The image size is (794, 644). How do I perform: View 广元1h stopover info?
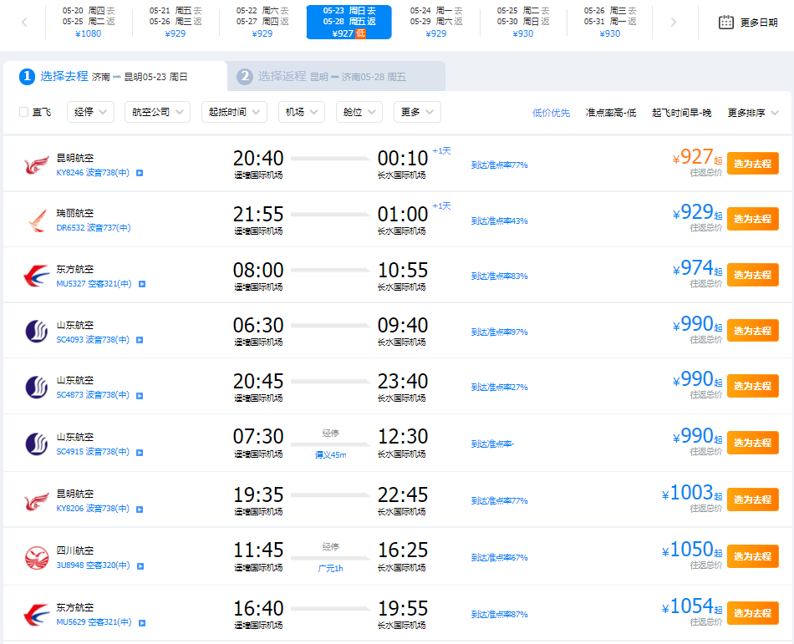tap(331, 568)
